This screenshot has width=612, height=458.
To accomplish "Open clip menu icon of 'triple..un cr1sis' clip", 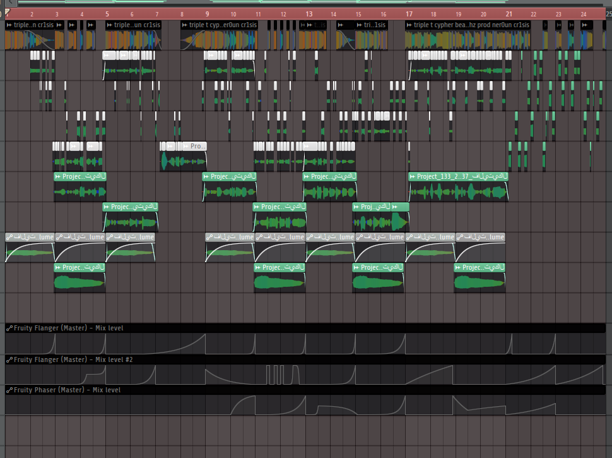I will pos(109,25).
